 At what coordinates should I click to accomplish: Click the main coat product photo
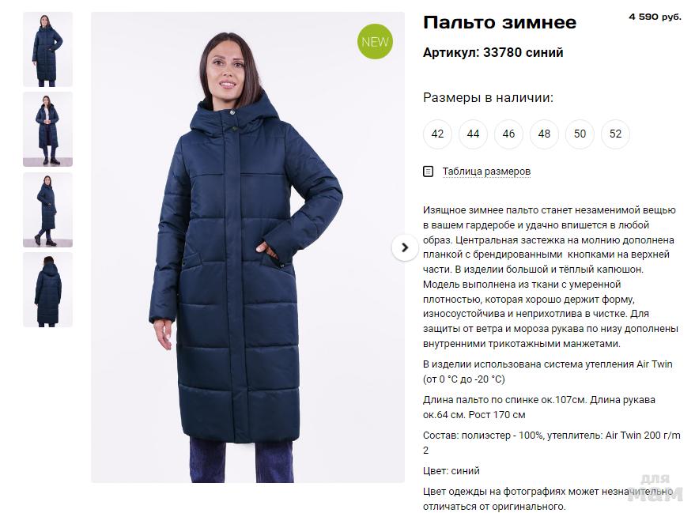tap(247, 247)
